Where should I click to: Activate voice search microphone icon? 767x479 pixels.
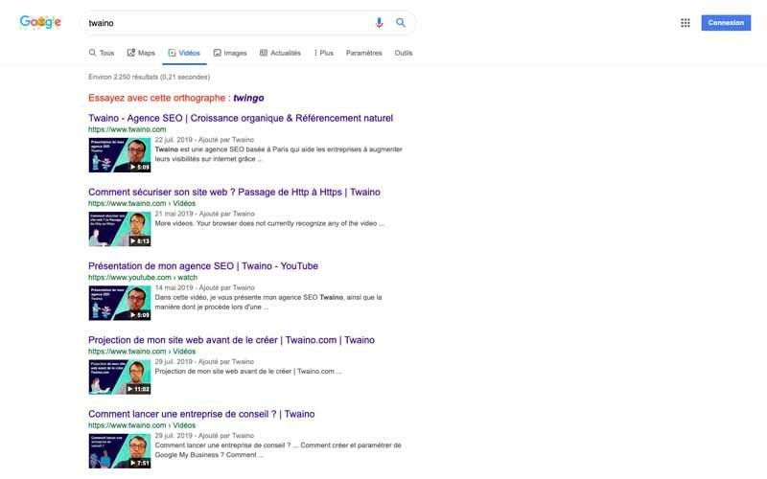click(x=379, y=23)
